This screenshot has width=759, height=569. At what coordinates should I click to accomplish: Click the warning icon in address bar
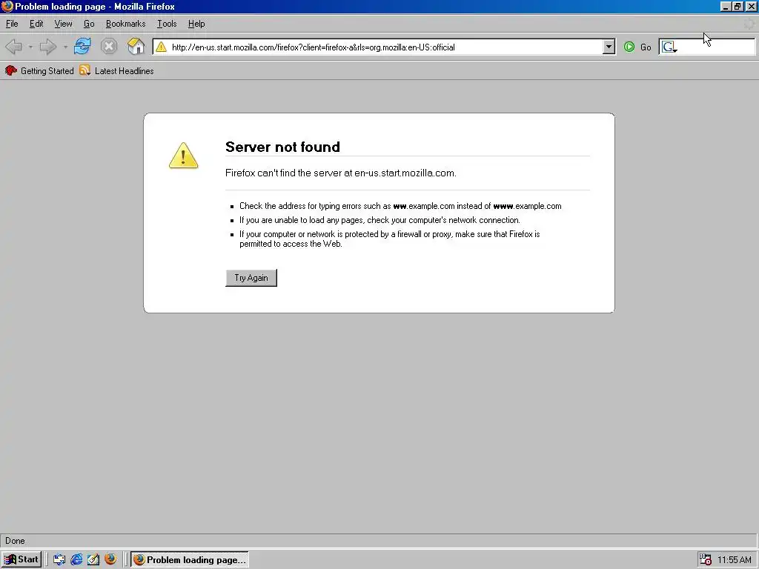click(x=161, y=47)
